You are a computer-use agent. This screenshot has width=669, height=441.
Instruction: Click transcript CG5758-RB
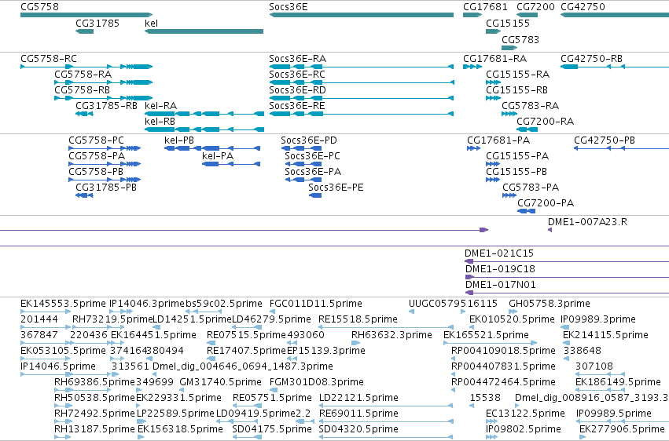point(103,98)
